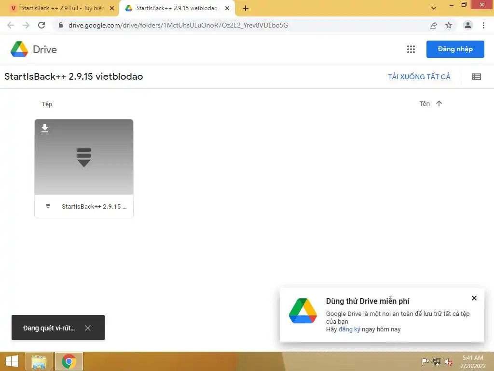
Task: Open Google apps grid
Action: pos(411,49)
